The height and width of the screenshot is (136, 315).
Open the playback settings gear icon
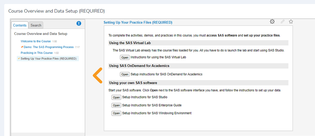pos(272,22)
